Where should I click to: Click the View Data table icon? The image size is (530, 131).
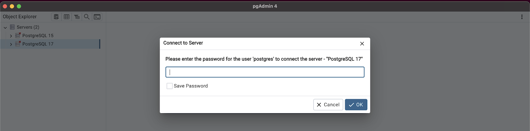[x=67, y=17]
